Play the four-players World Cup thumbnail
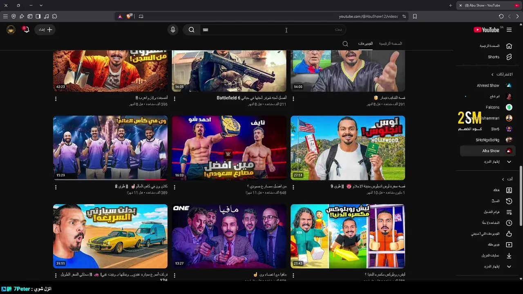The height and width of the screenshot is (294, 523). 110,148
